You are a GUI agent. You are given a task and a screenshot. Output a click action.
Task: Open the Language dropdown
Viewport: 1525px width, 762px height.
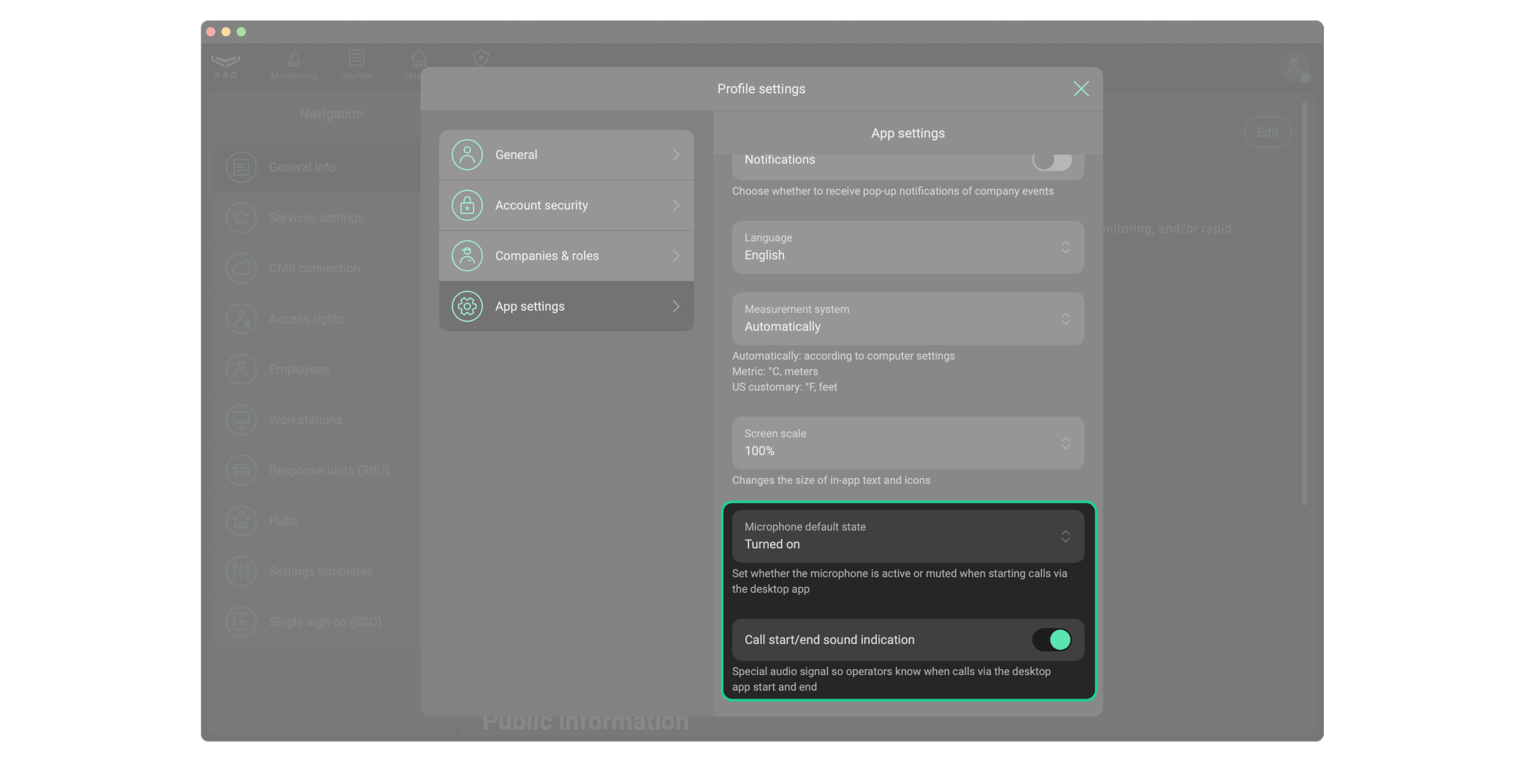point(908,247)
